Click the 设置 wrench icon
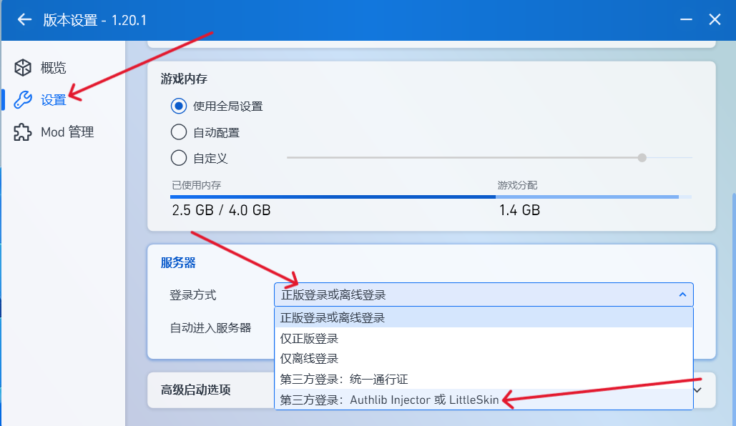The height and width of the screenshot is (426, 736). pos(23,100)
